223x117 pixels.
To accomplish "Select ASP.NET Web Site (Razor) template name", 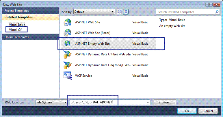I will tap(93, 33).
